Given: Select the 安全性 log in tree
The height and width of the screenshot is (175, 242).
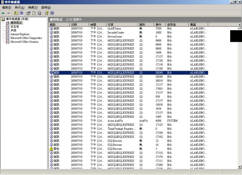Looking at the screenshot, I should (15, 27).
